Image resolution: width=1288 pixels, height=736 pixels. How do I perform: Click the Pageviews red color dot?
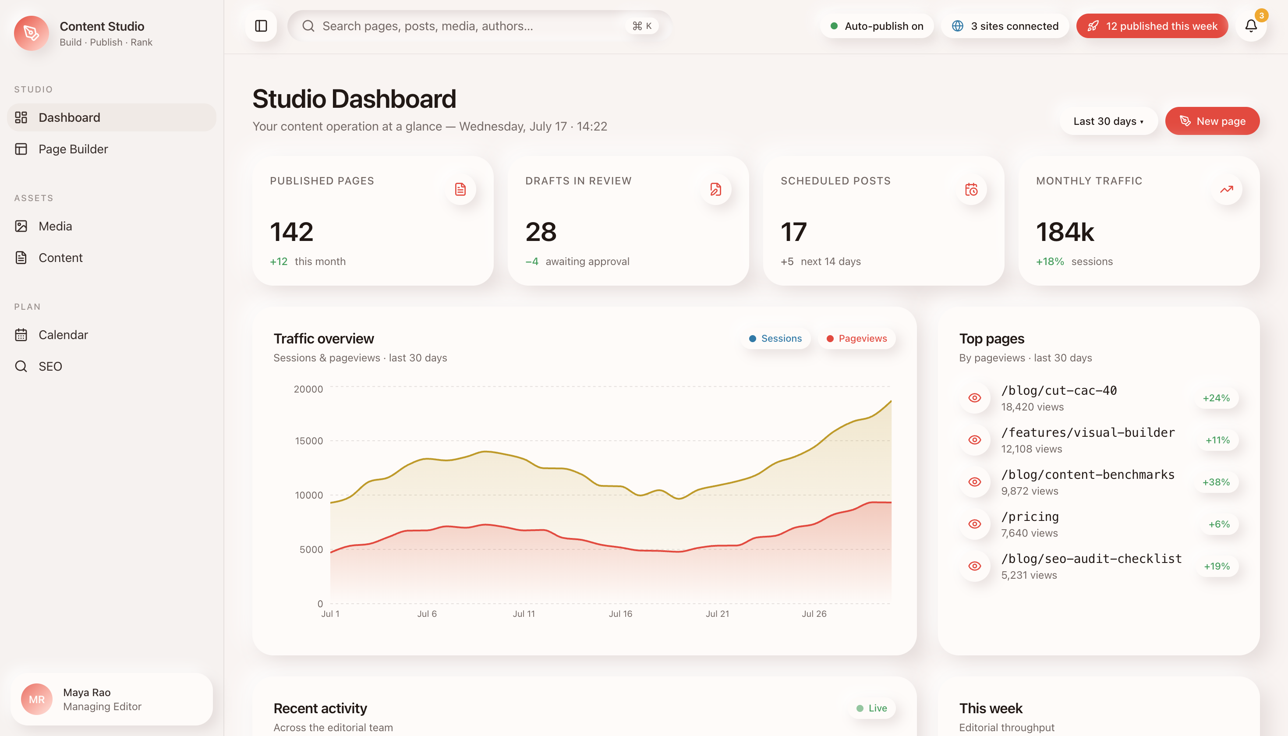click(x=830, y=339)
